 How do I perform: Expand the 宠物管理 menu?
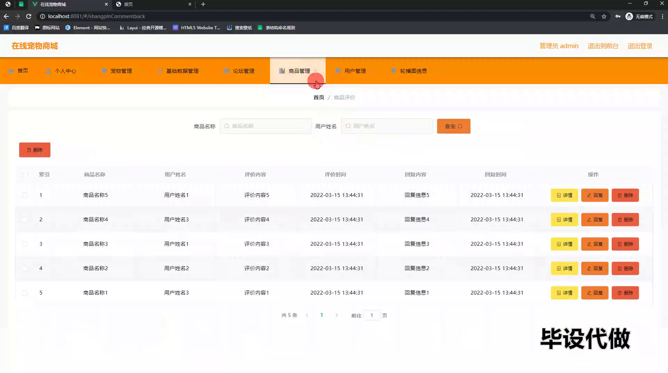[x=120, y=71]
